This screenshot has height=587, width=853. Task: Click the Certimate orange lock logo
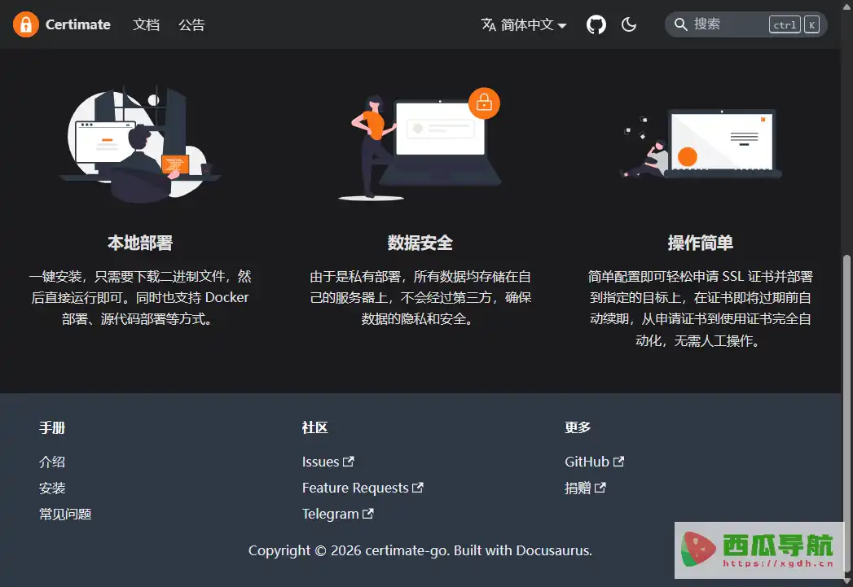point(25,24)
